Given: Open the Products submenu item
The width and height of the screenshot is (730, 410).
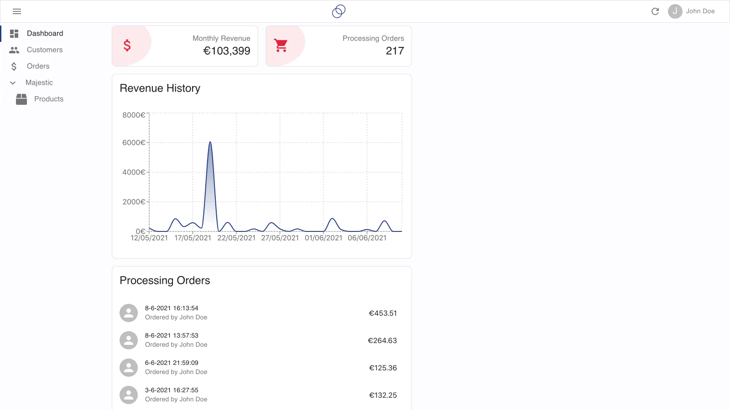Looking at the screenshot, I should pos(49,99).
